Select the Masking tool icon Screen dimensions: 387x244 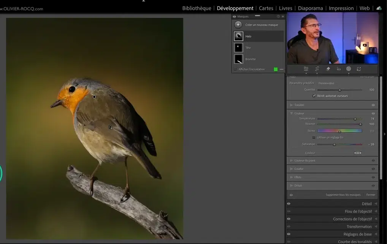pos(349,69)
